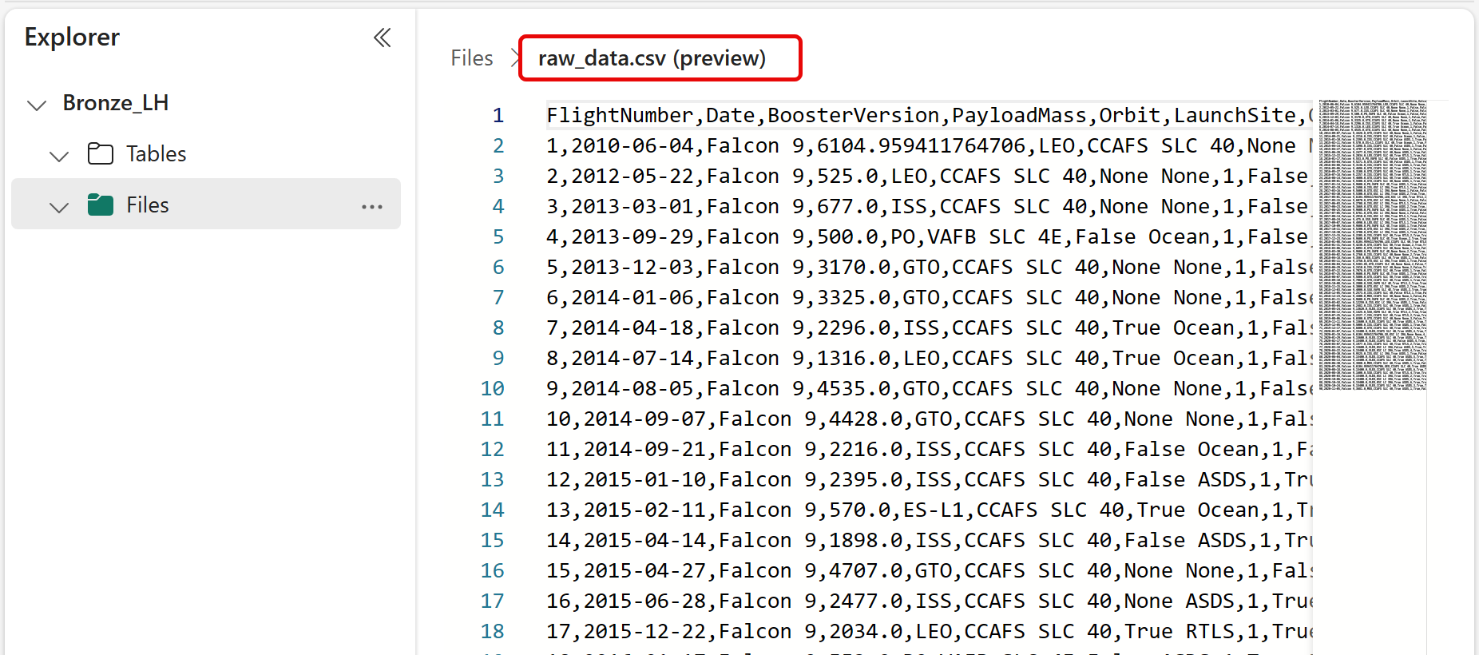
Task: Click the Tables folder icon
Action: (100, 153)
